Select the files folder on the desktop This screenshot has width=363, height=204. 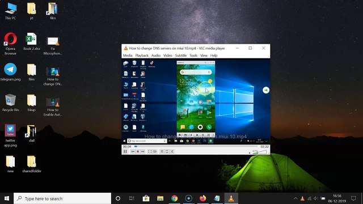coord(32,72)
